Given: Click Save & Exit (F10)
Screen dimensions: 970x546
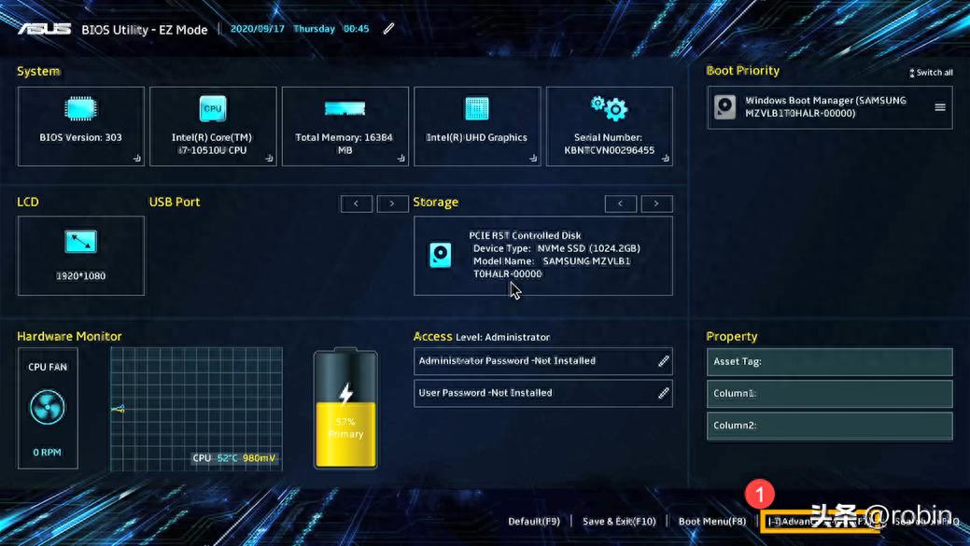Looking at the screenshot, I should (x=619, y=522).
